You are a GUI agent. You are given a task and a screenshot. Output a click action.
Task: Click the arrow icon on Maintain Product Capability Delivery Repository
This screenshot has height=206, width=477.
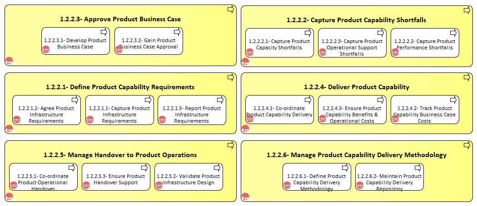[x=418, y=168]
